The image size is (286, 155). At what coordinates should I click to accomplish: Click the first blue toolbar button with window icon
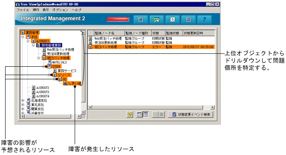pyautogui.click(x=141, y=19)
